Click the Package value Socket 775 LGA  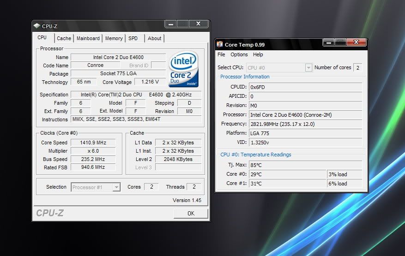pos(118,73)
